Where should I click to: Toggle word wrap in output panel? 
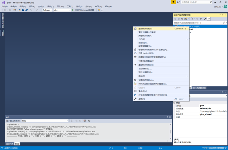tap(89, 121)
